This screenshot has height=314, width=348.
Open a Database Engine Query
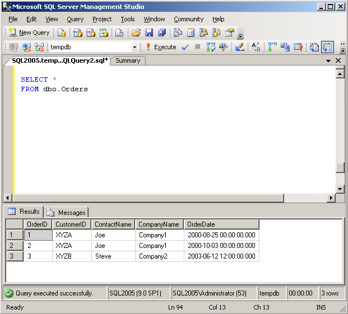point(62,32)
